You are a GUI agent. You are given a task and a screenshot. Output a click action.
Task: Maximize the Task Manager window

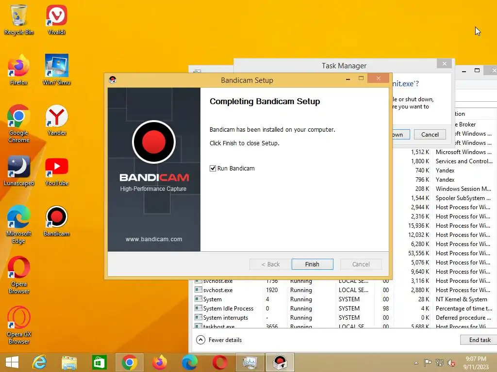click(x=477, y=70)
